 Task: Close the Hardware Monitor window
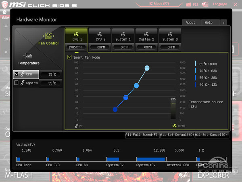pos(223,23)
